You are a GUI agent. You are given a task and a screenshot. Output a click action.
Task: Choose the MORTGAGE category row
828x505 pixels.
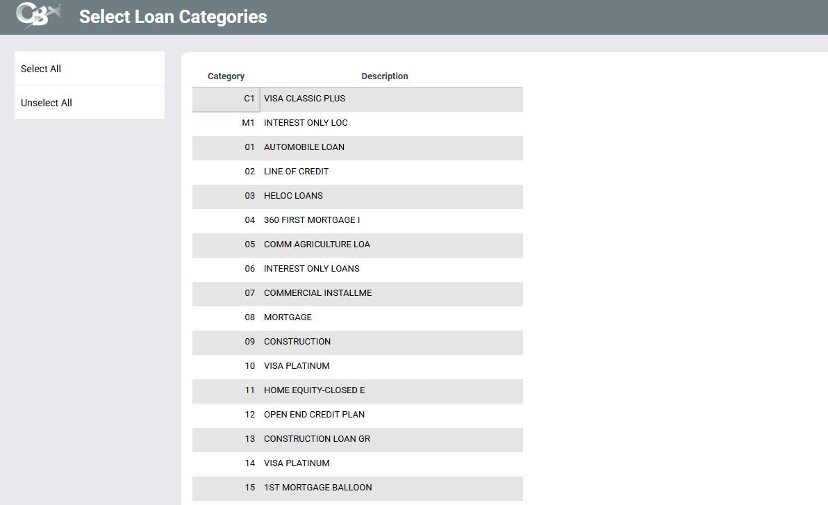(288, 317)
